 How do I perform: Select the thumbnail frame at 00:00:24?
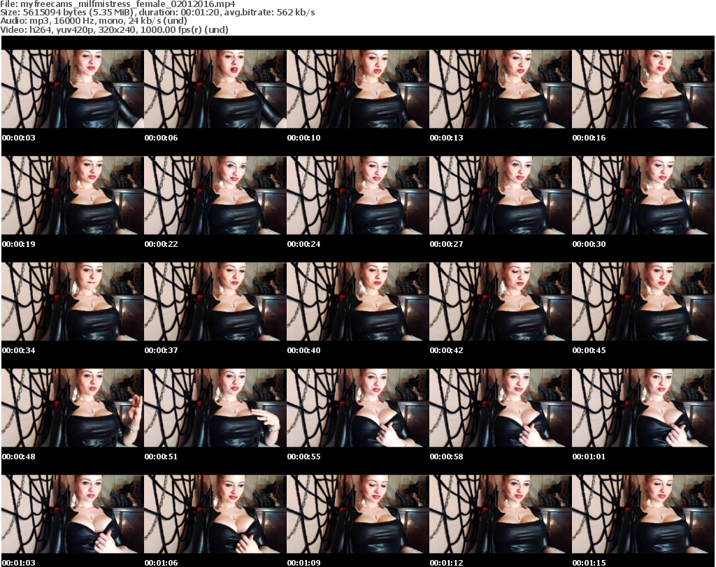(x=357, y=195)
